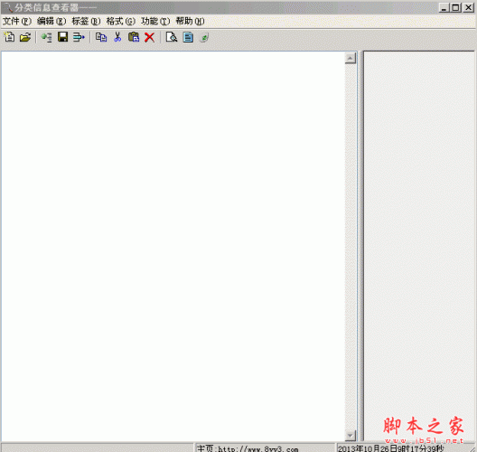Copy using the two-pages icon
This screenshot has width=477, height=452.
pyautogui.click(x=101, y=37)
